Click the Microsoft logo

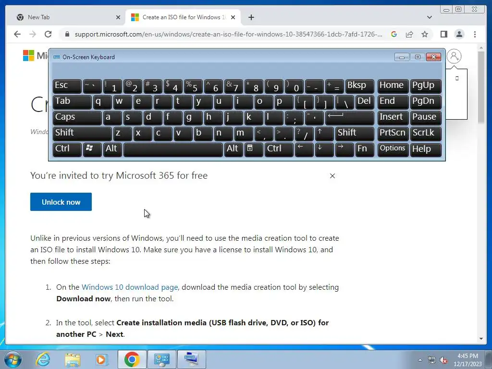tap(28, 56)
